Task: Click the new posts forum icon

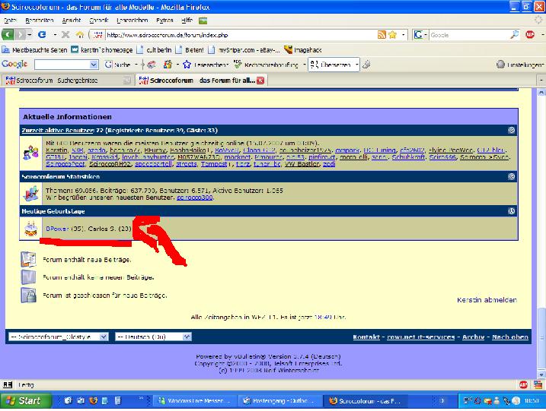Action: pyautogui.click(x=28, y=259)
